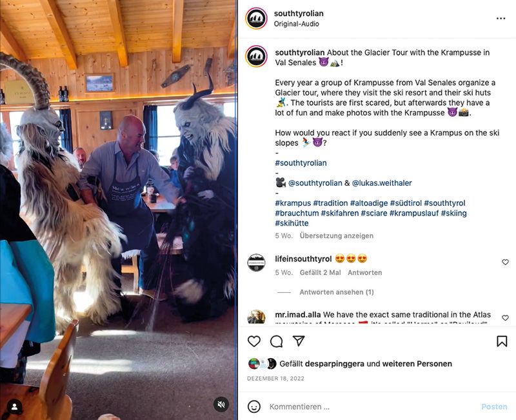This screenshot has width=516, height=420.
Task: Click the Posten button
Action: (494, 407)
